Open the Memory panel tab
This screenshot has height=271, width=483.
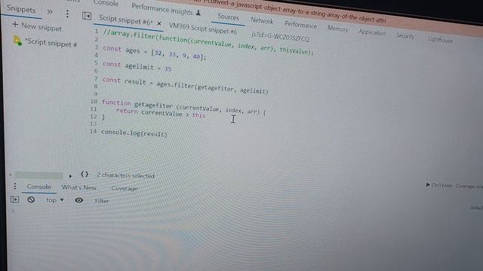tap(337, 29)
